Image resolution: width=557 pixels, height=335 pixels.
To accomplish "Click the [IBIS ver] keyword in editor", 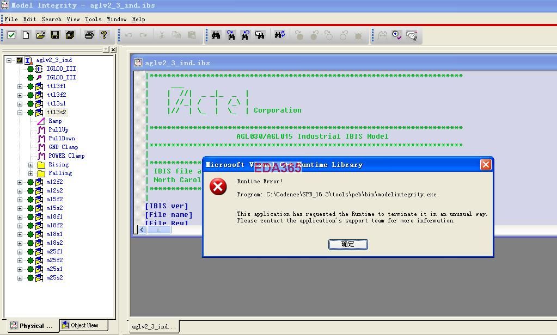I will click(x=167, y=206).
